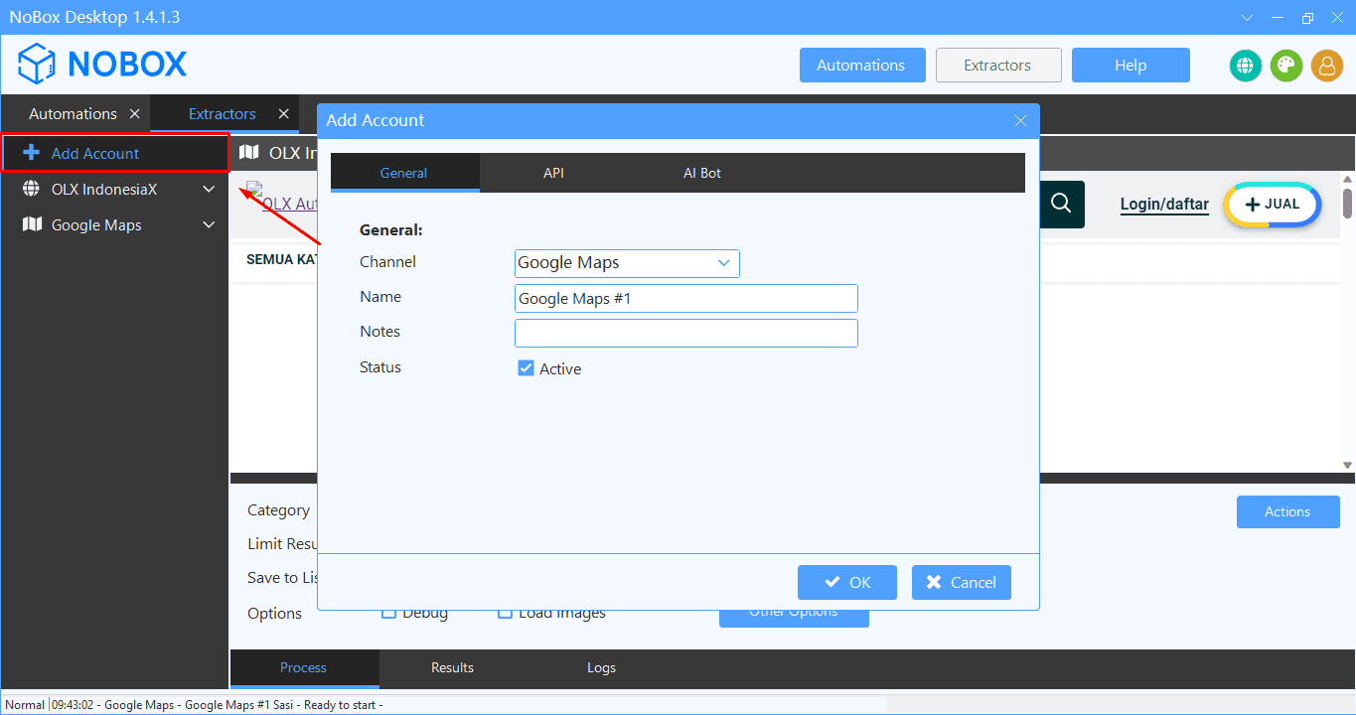Click the orange user profile icon
The height and width of the screenshot is (715, 1356).
[x=1326, y=66]
